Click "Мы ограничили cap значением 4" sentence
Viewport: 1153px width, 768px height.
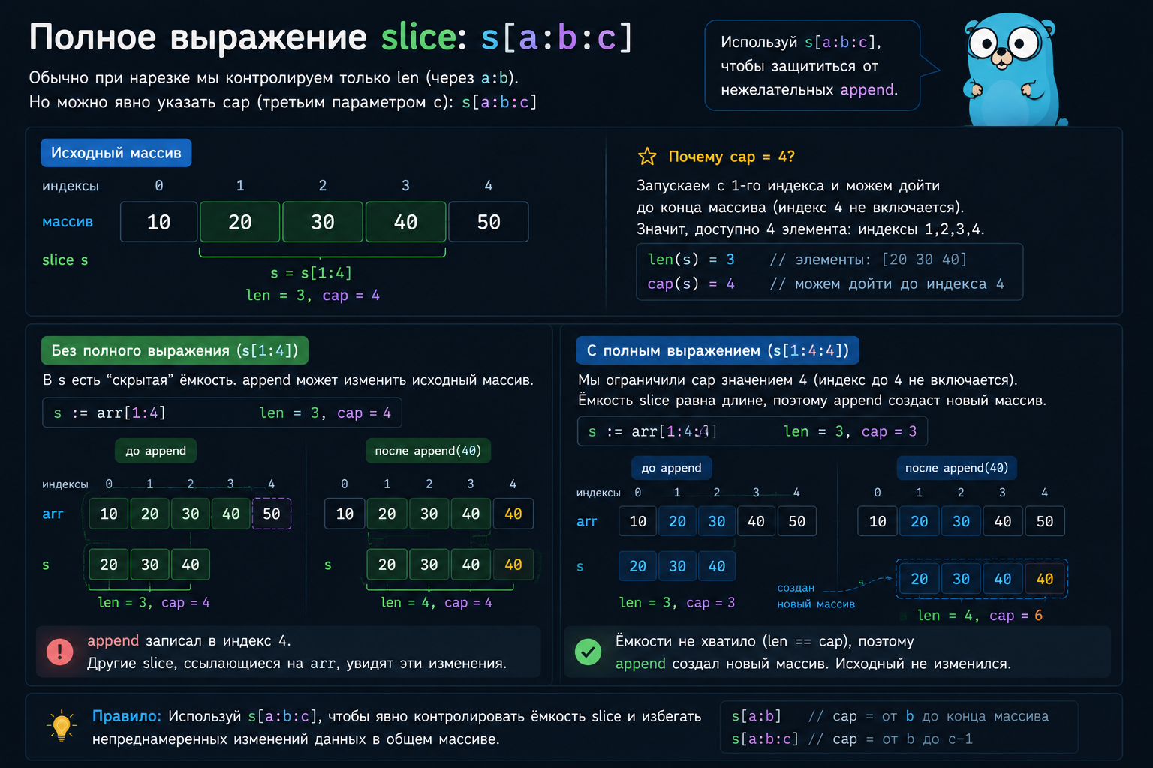coord(798,380)
